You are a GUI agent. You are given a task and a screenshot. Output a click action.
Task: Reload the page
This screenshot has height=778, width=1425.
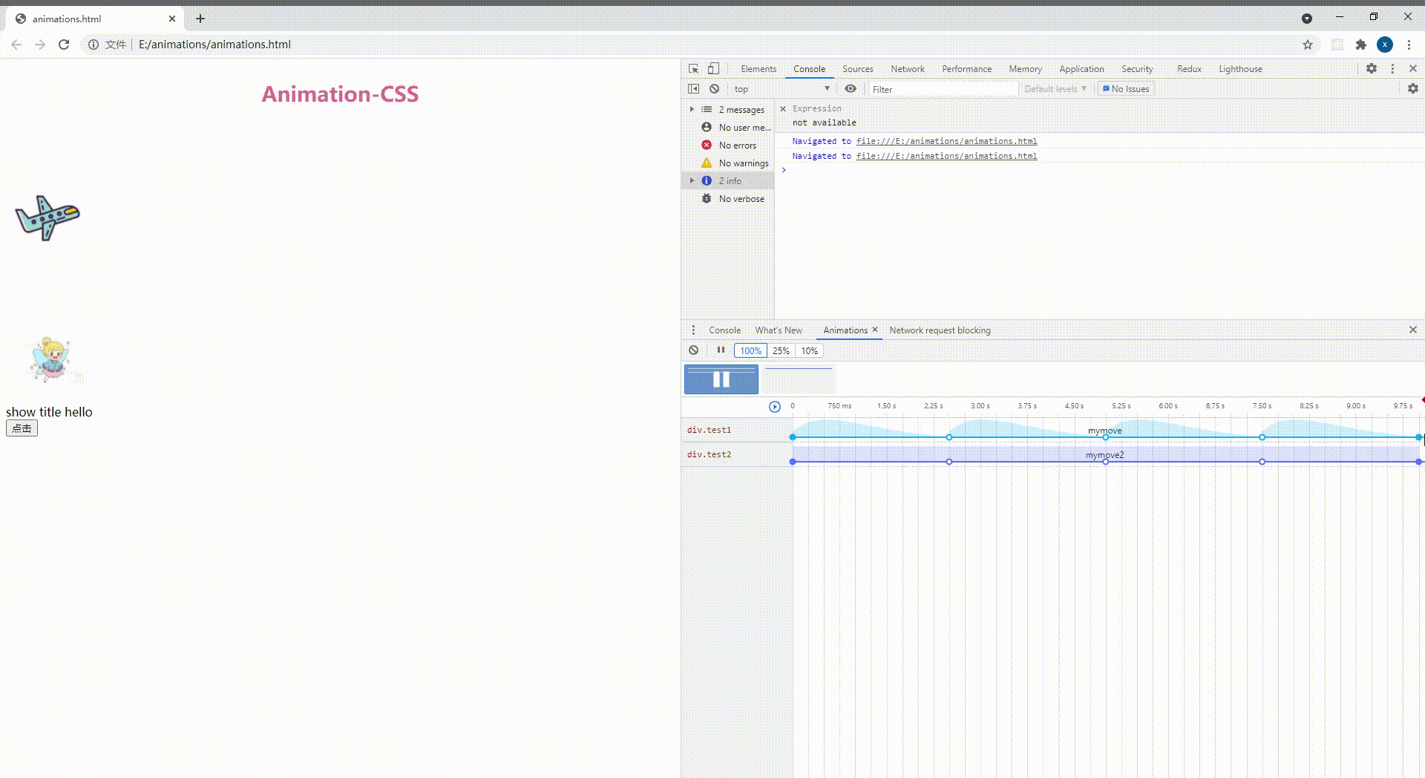(x=64, y=45)
